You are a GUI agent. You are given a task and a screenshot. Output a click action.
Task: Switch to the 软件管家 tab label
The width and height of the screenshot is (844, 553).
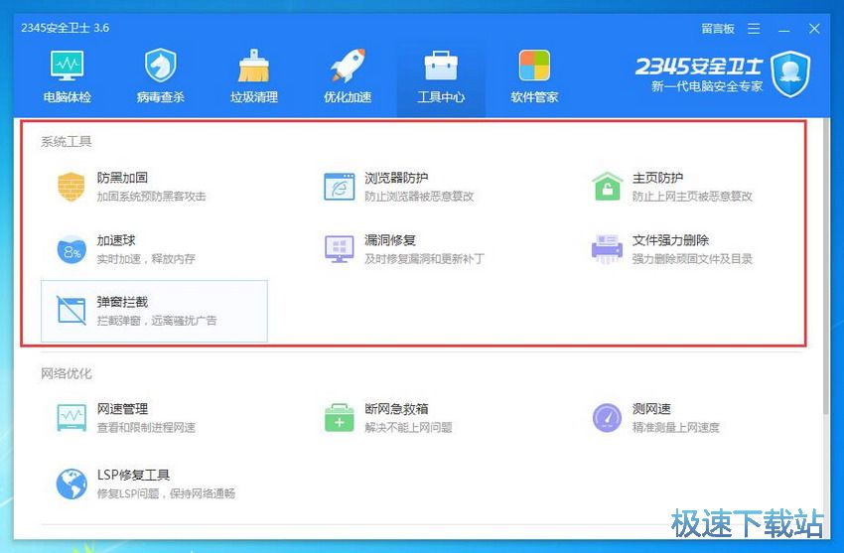(x=534, y=97)
